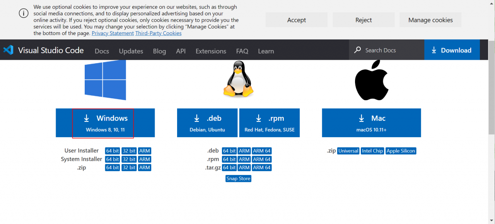Click the Windows logo image
The width and height of the screenshot is (495, 224).
pyautogui.click(x=105, y=80)
